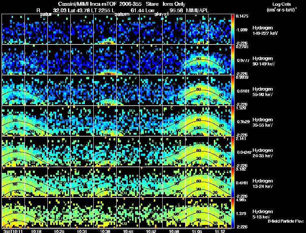Select the 10:45 panel in 13-24 keV row
The height and width of the screenshot is (233, 306).
pyautogui.click(x=128, y=182)
